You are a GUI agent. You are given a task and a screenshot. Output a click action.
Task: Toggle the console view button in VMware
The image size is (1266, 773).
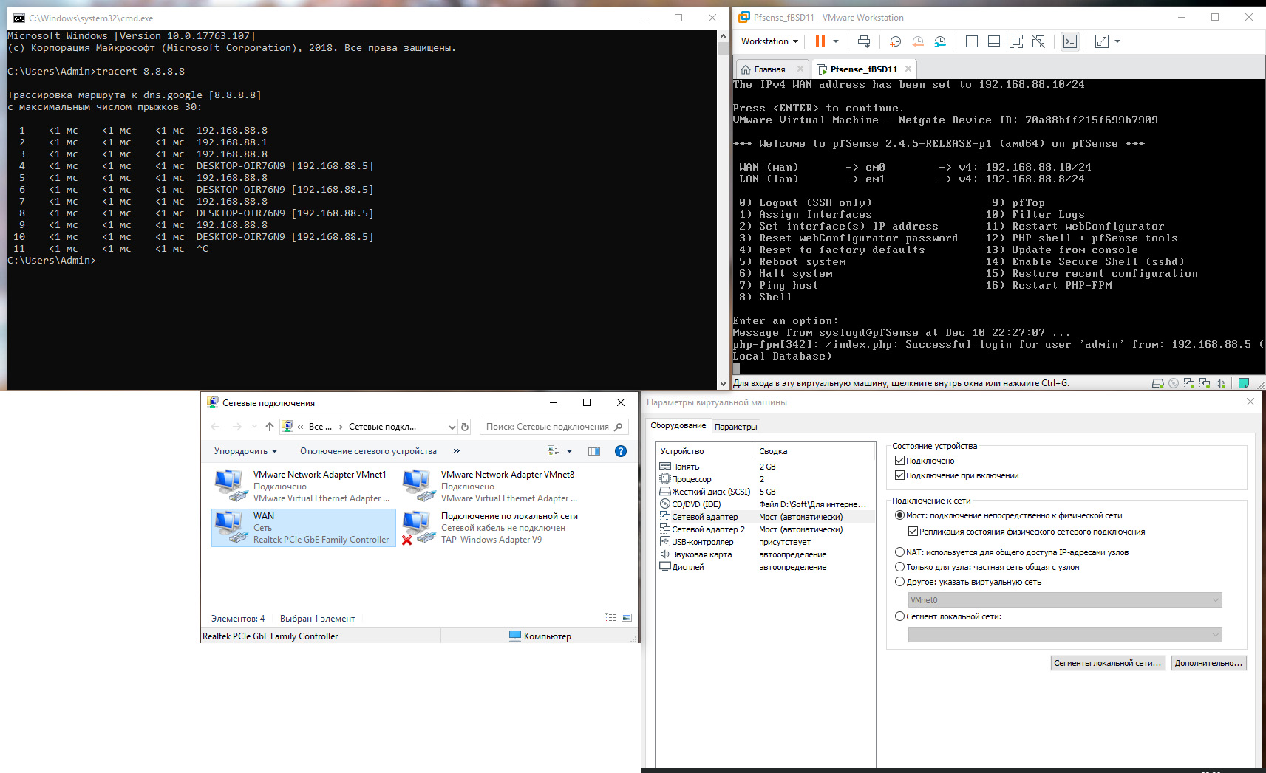pyautogui.click(x=1070, y=41)
